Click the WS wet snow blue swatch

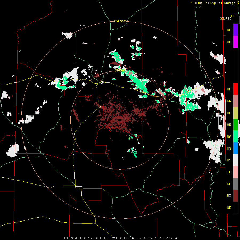click(x=235, y=148)
